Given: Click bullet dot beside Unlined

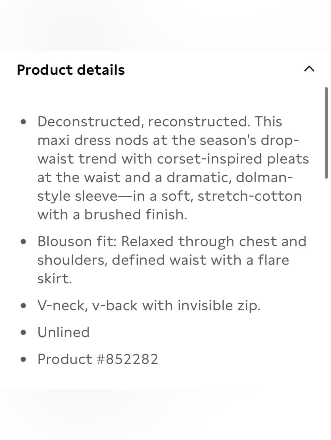Looking at the screenshot, I should tap(23, 333).
